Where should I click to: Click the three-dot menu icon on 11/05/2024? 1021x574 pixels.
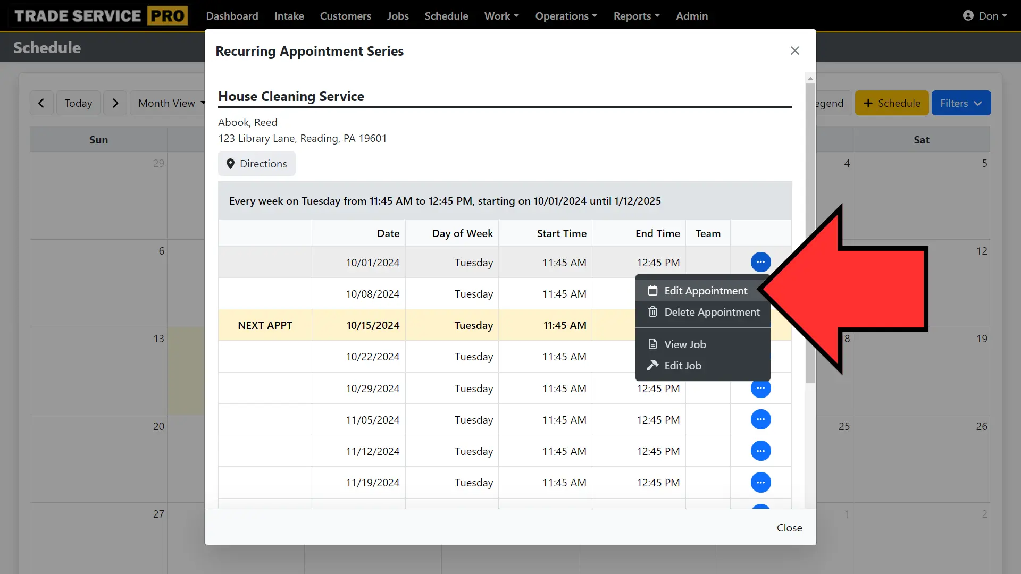[x=760, y=419]
